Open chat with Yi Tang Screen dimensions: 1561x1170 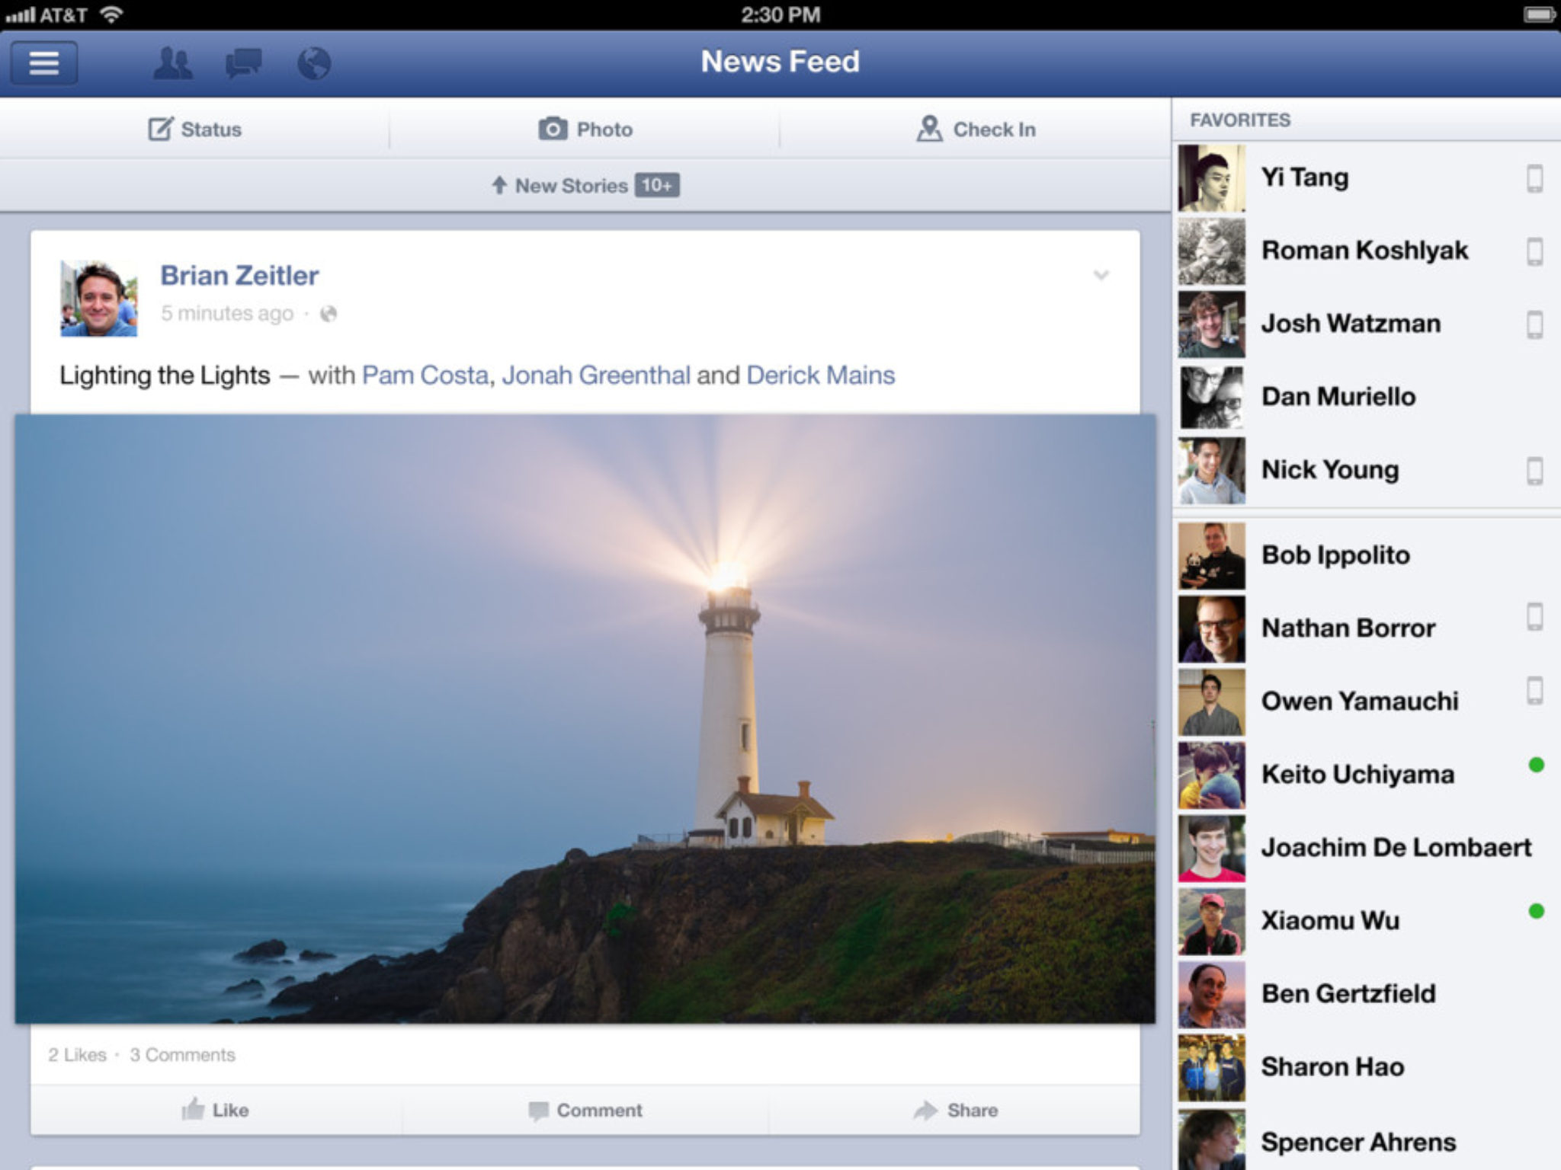1366,178
